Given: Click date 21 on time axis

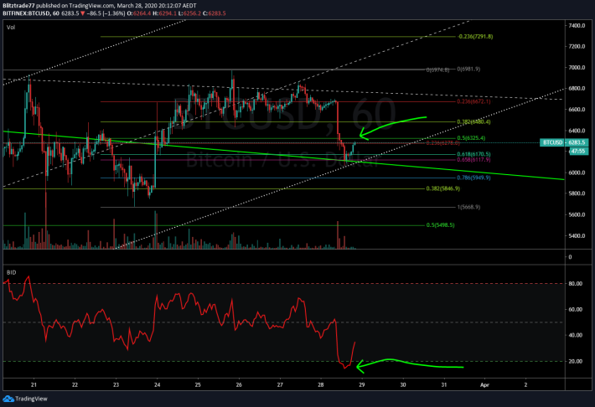Looking at the screenshot, I should pyautogui.click(x=34, y=384).
